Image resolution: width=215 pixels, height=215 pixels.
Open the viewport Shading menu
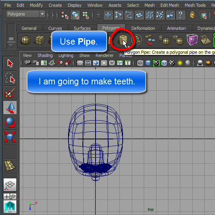pyautogui.click(x=45, y=55)
